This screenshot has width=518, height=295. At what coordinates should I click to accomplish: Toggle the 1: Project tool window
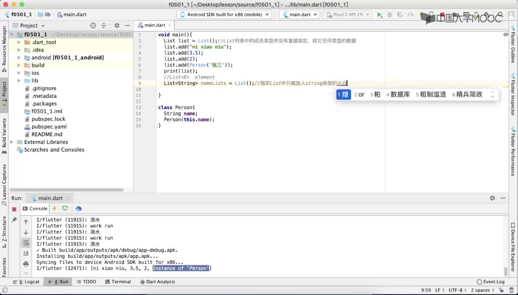coord(5,95)
